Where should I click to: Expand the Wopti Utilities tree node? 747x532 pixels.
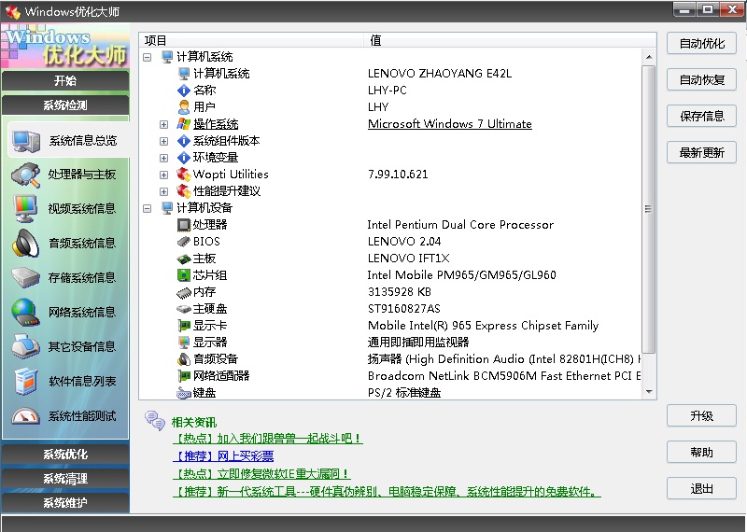click(164, 175)
